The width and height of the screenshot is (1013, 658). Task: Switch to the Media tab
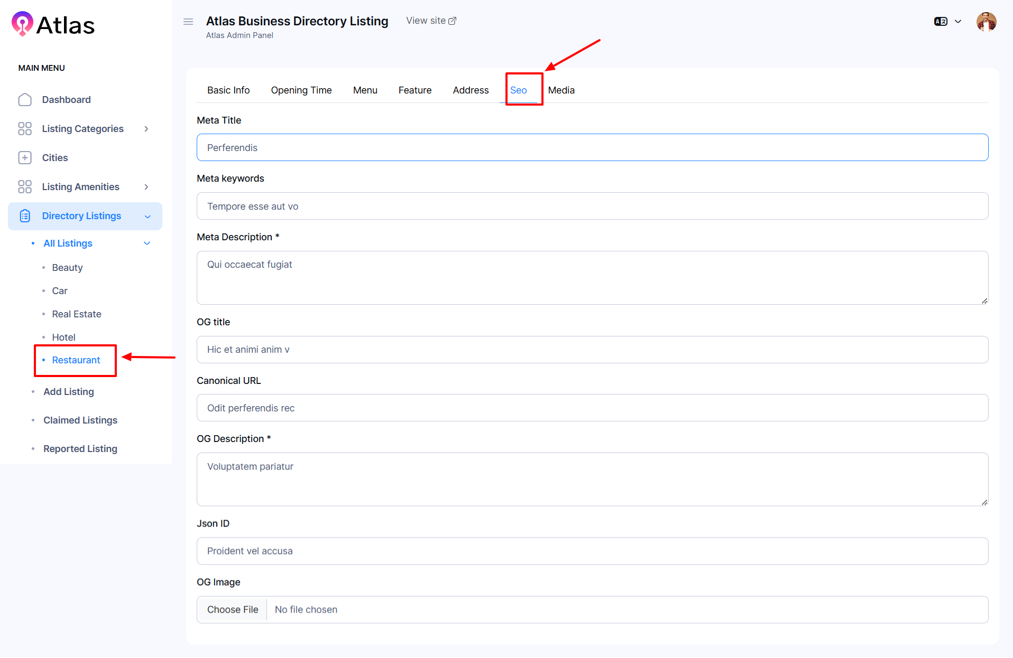point(561,90)
